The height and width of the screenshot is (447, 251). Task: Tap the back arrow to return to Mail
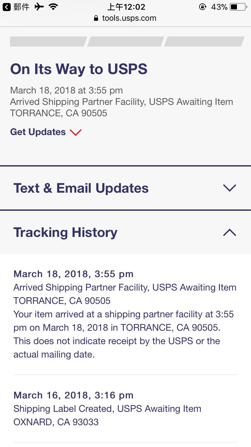[x=7, y=7]
